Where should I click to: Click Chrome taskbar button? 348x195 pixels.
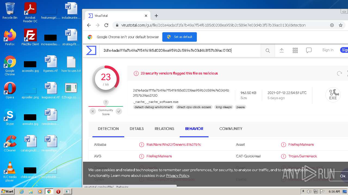(x=49, y=191)
